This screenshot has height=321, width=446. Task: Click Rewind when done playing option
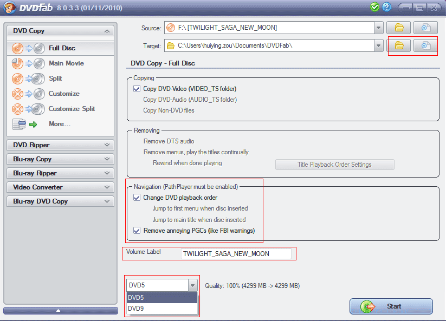[x=188, y=163]
